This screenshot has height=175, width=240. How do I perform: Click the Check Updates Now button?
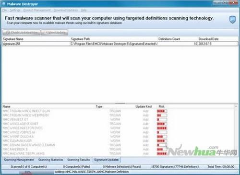click(x=22, y=33)
